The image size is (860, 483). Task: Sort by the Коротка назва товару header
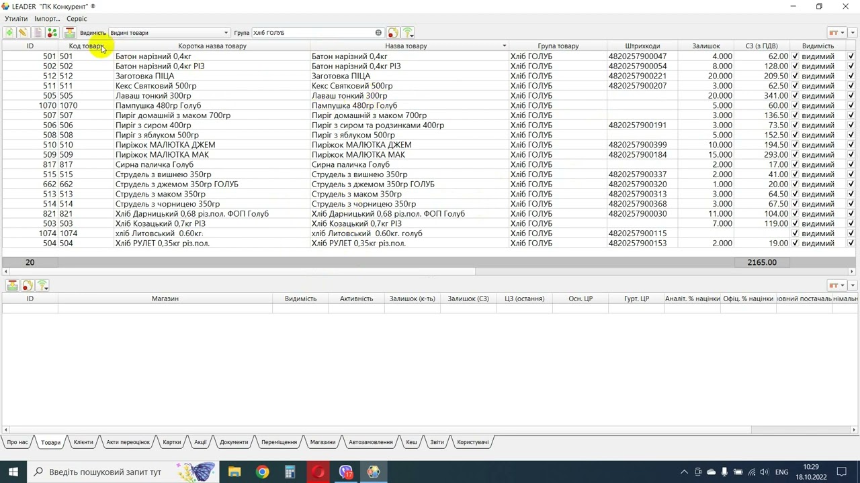click(x=212, y=46)
